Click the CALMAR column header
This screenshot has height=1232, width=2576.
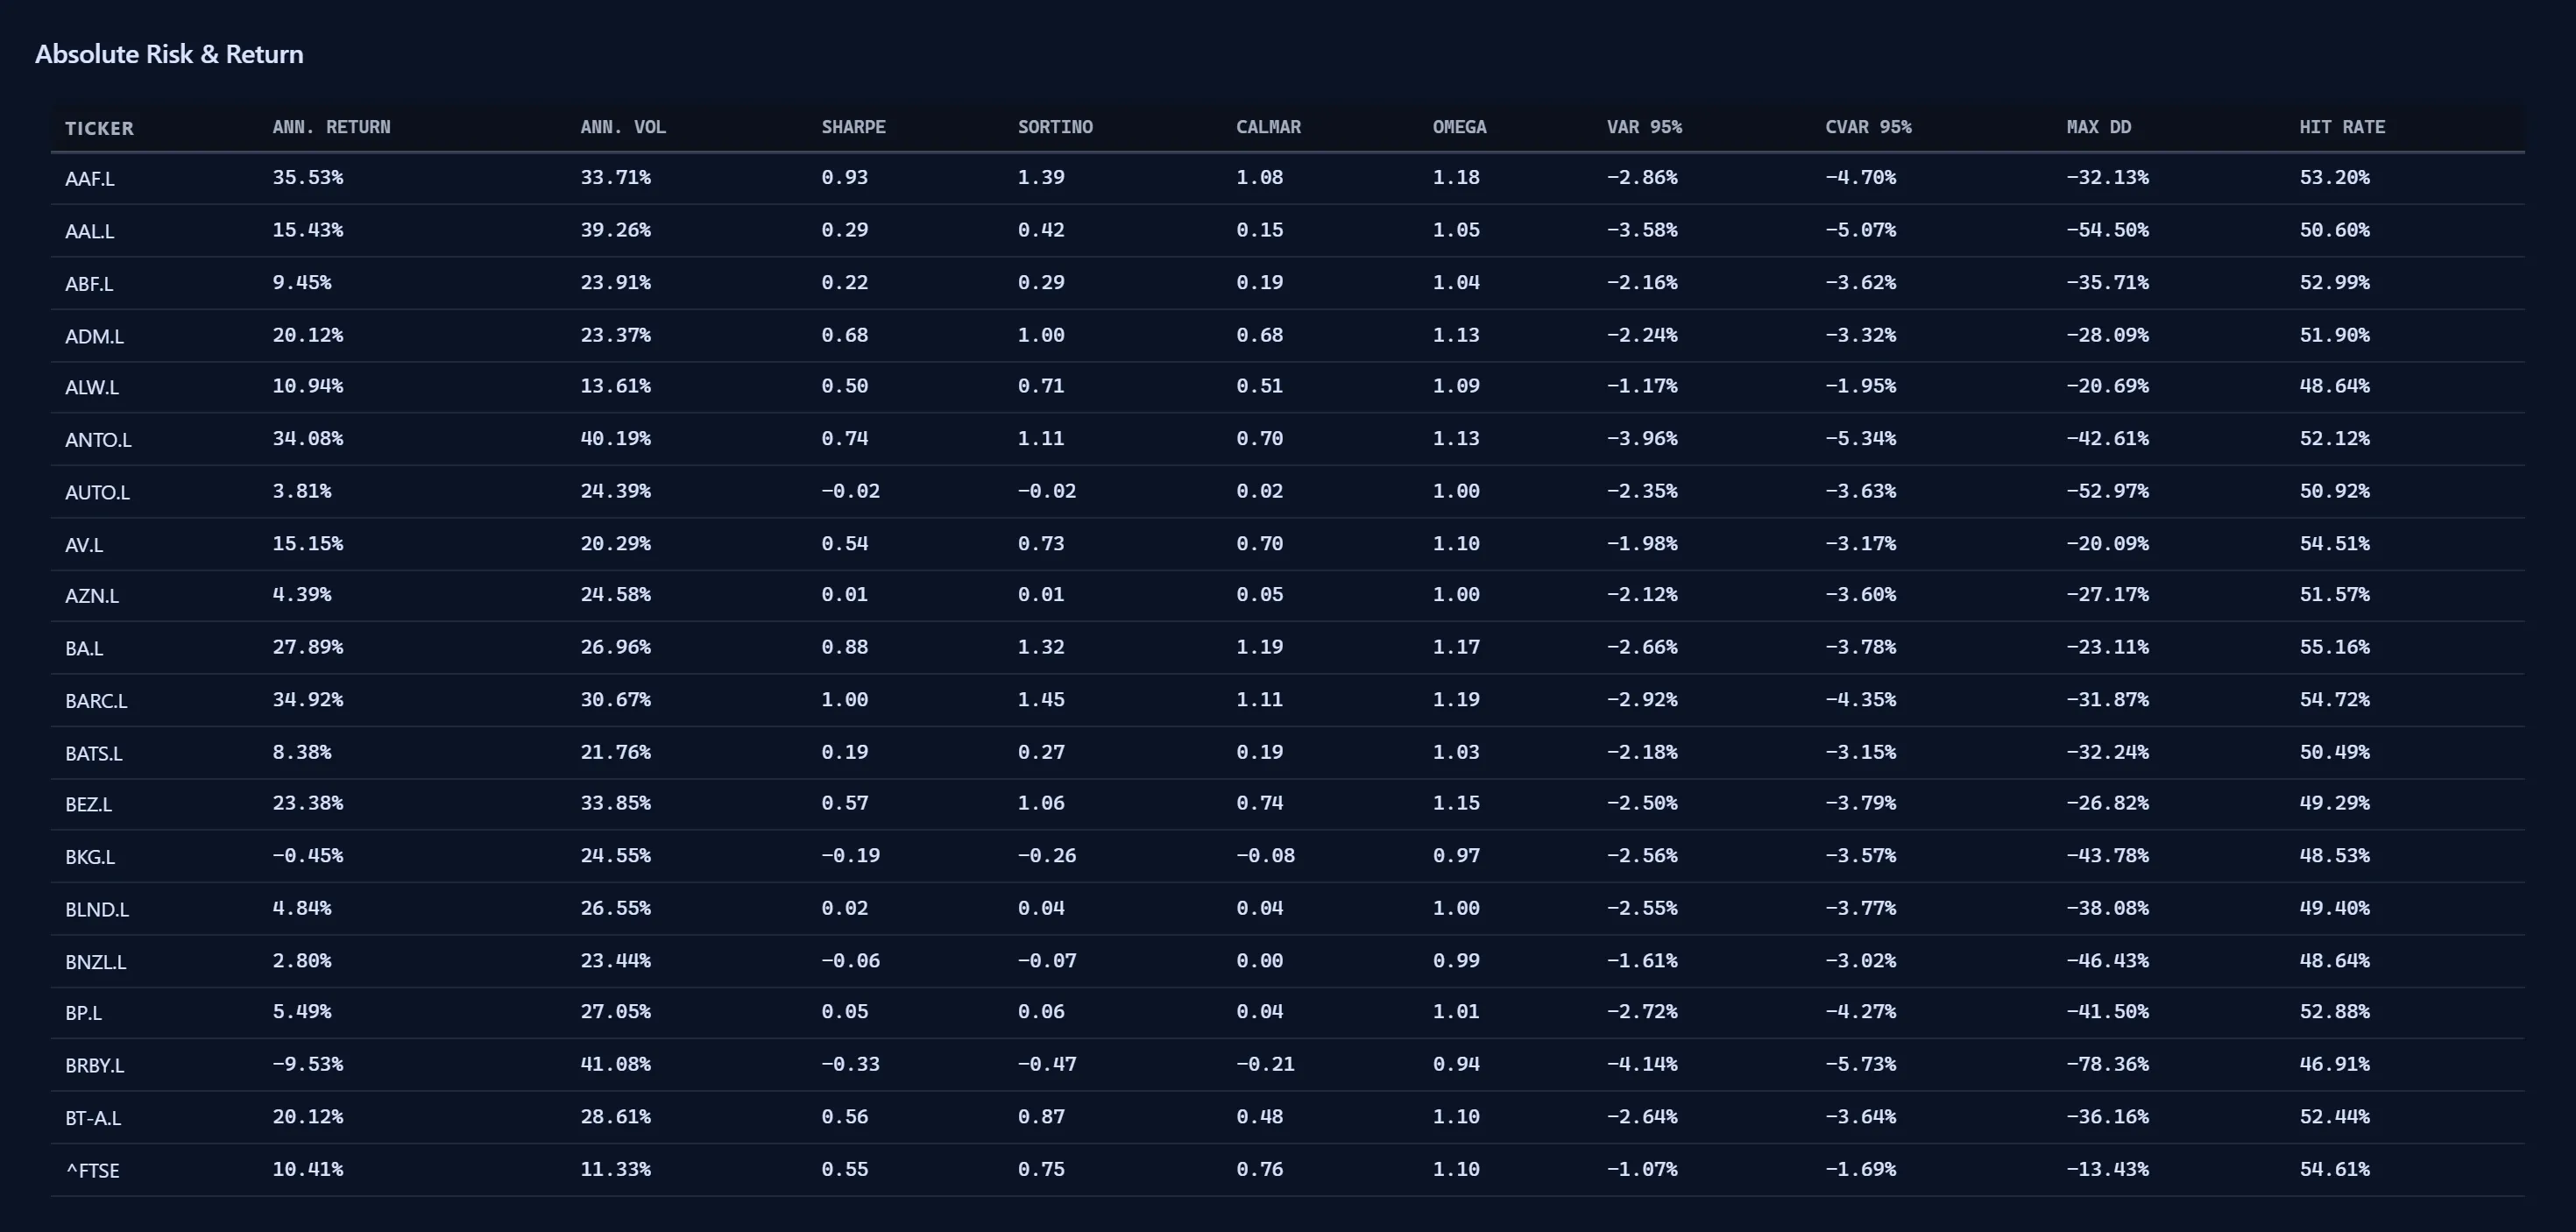(1268, 127)
